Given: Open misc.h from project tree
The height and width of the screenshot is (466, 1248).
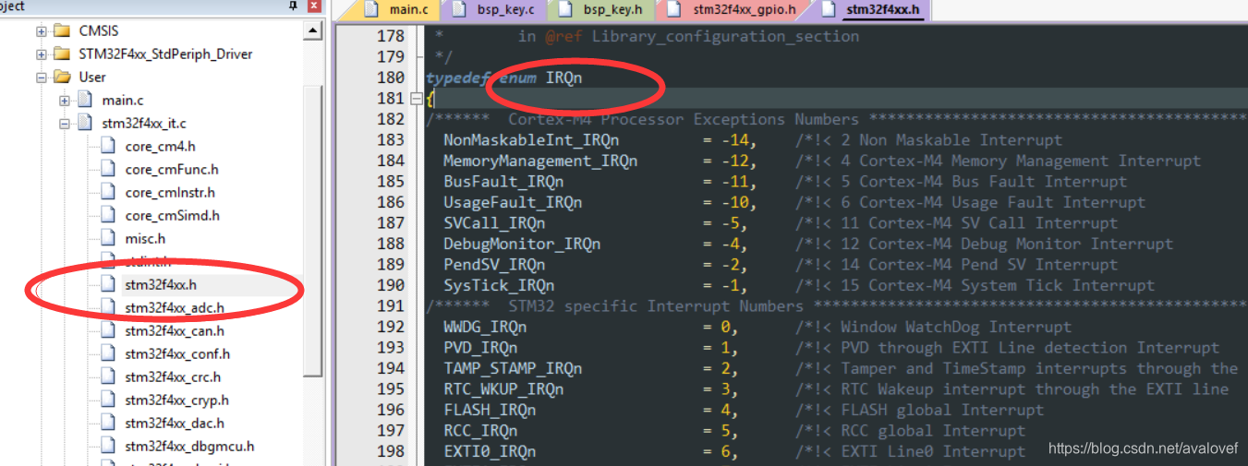Looking at the screenshot, I should pyautogui.click(x=145, y=239).
